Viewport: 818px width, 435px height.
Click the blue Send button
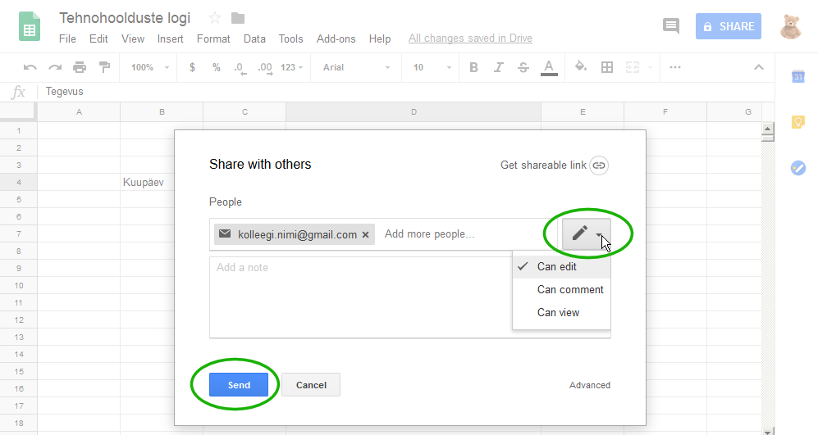239,385
